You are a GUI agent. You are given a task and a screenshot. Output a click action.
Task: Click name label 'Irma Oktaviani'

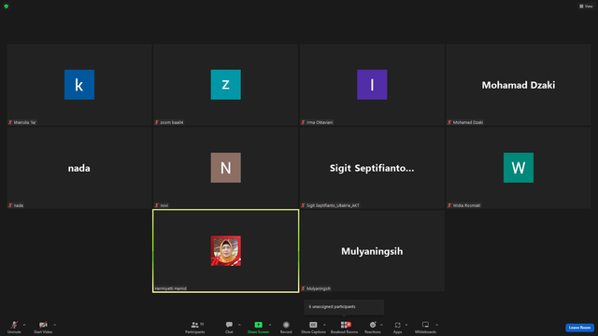(320, 122)
